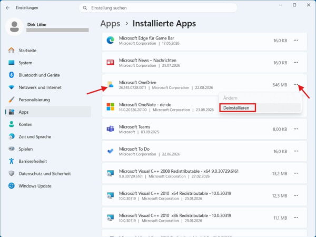
Task: Click the Personalisierung brush icon
Action: tap(12, 100)
